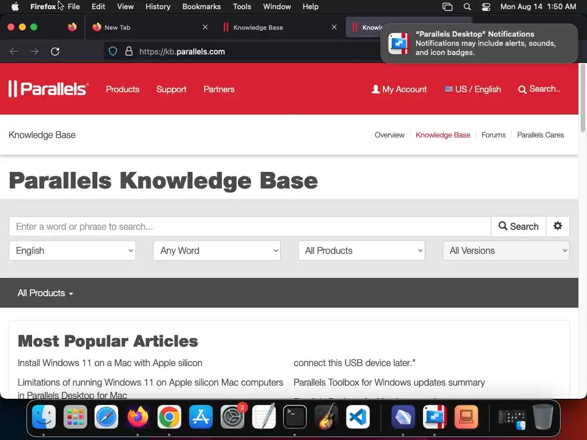
Task: Open Finder from the dock
Action: click(x=44, y=417)
